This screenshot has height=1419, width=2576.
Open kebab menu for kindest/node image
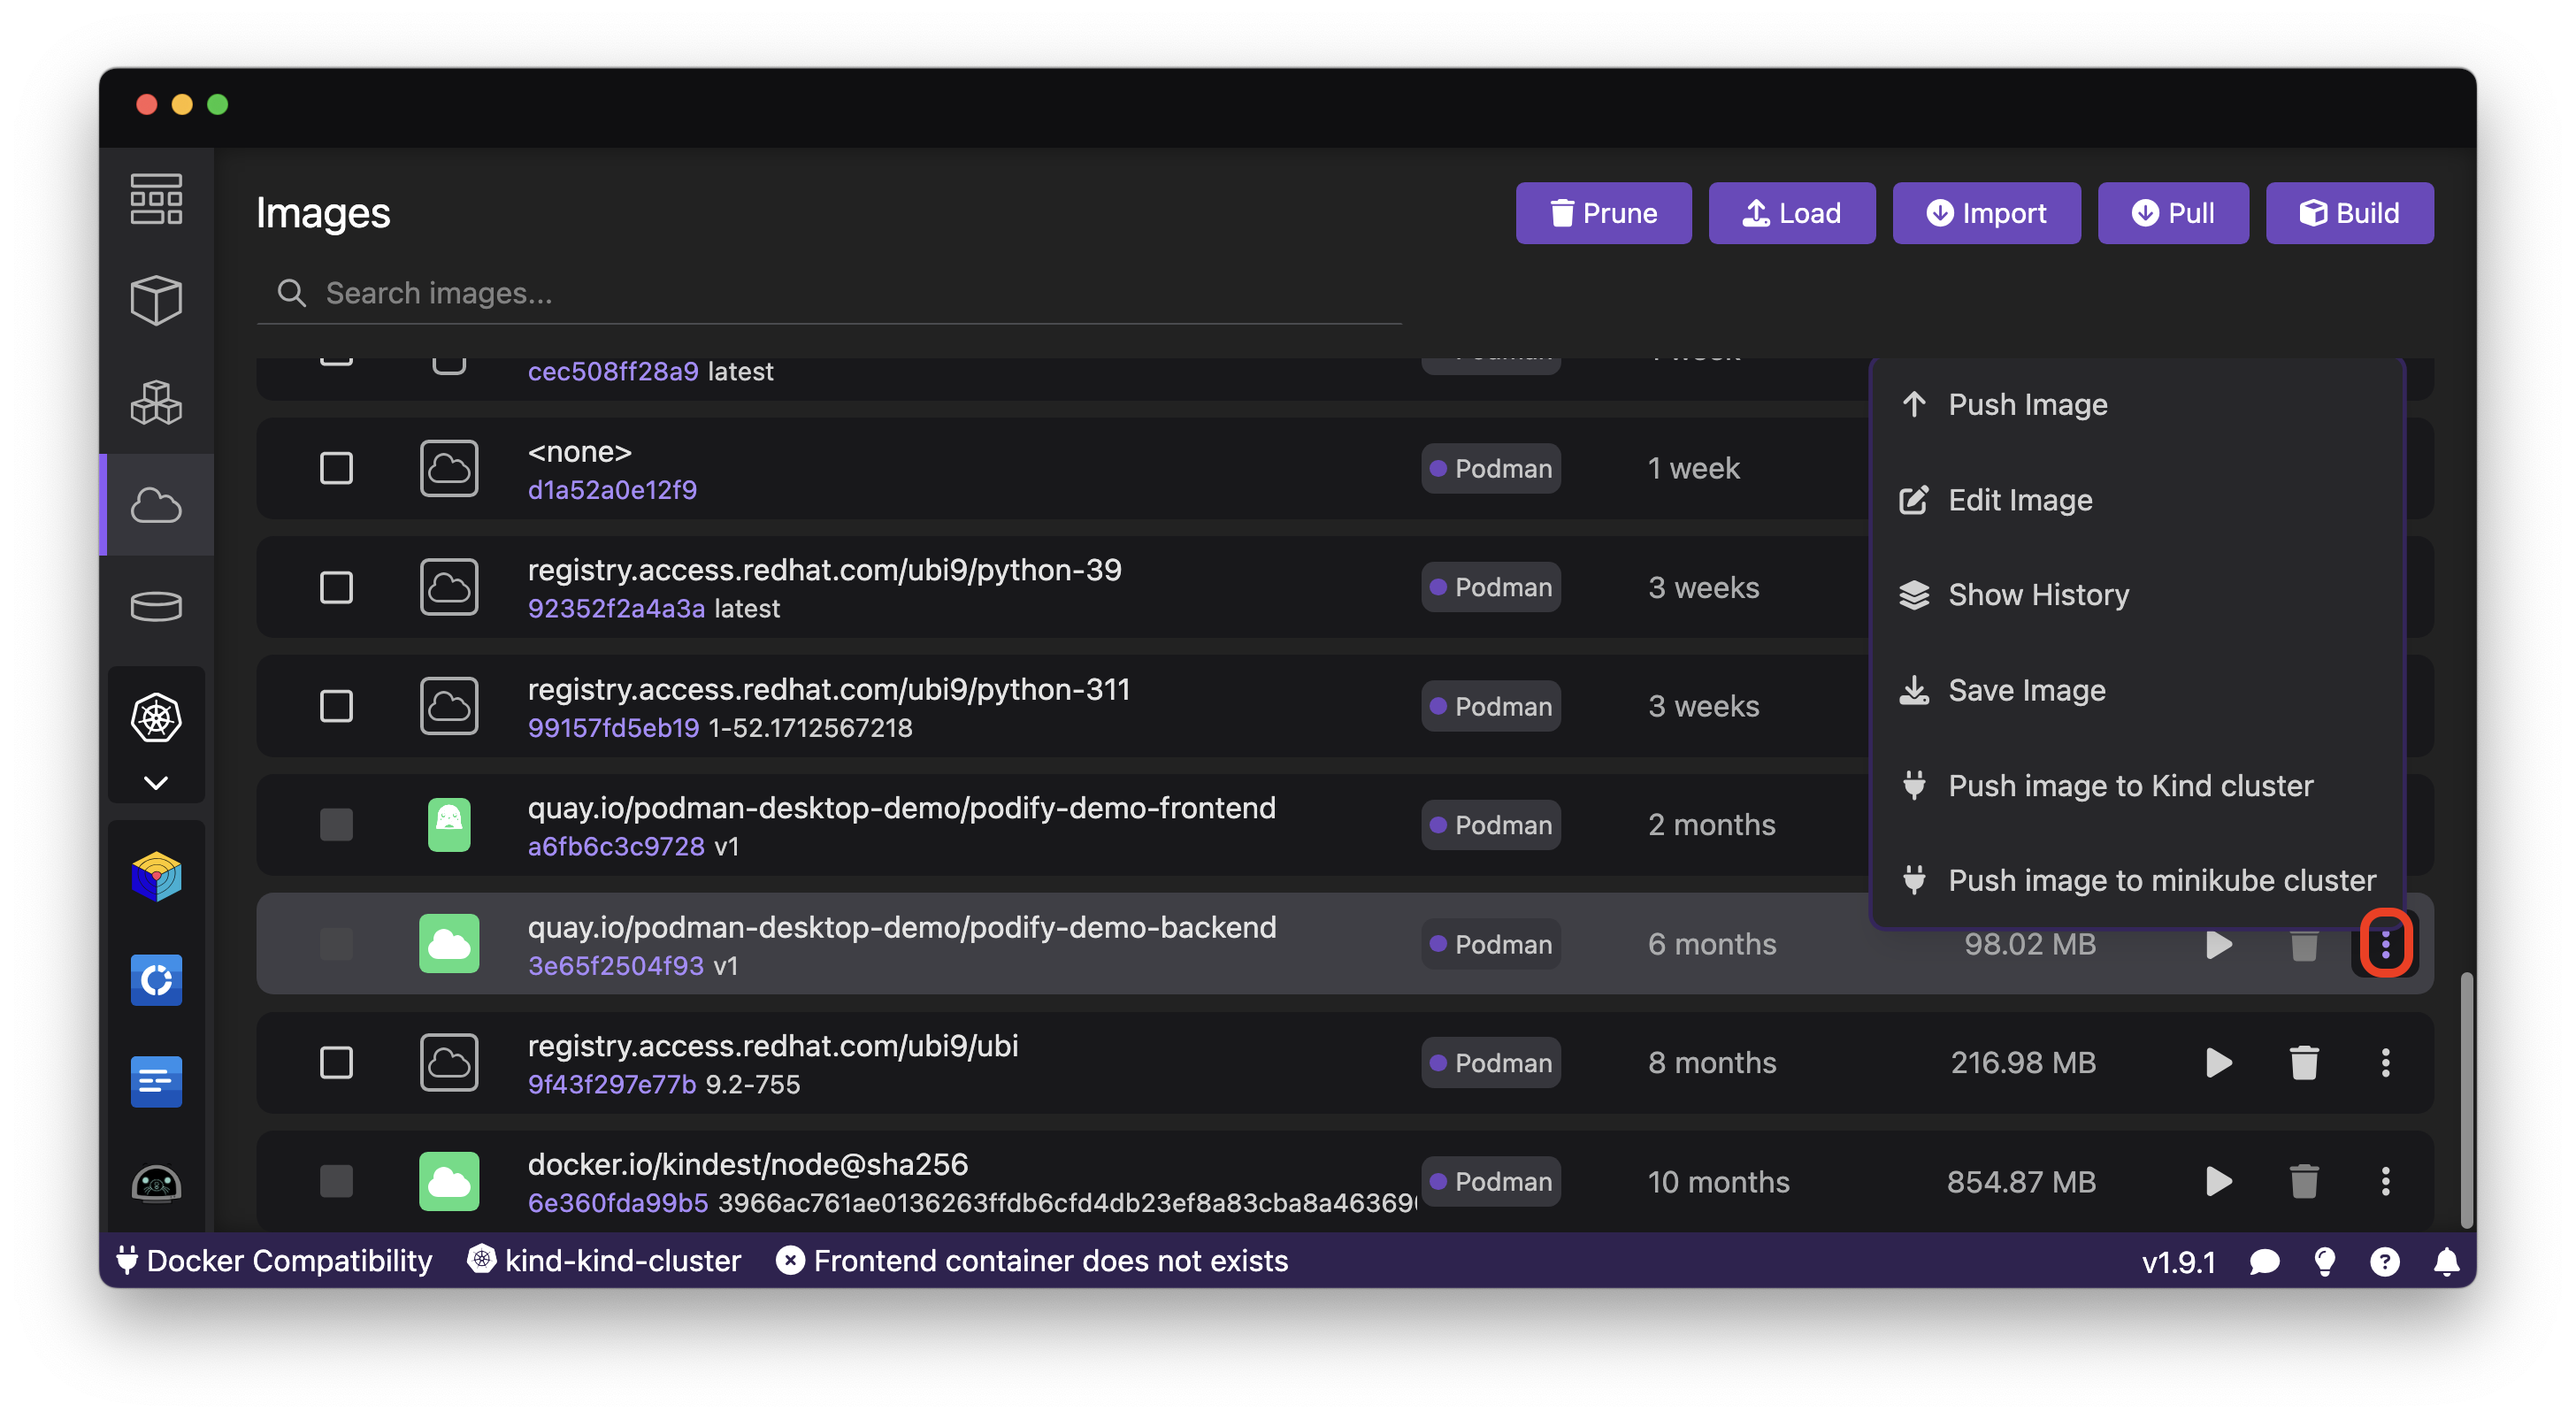click(x=2385, y=1181)
